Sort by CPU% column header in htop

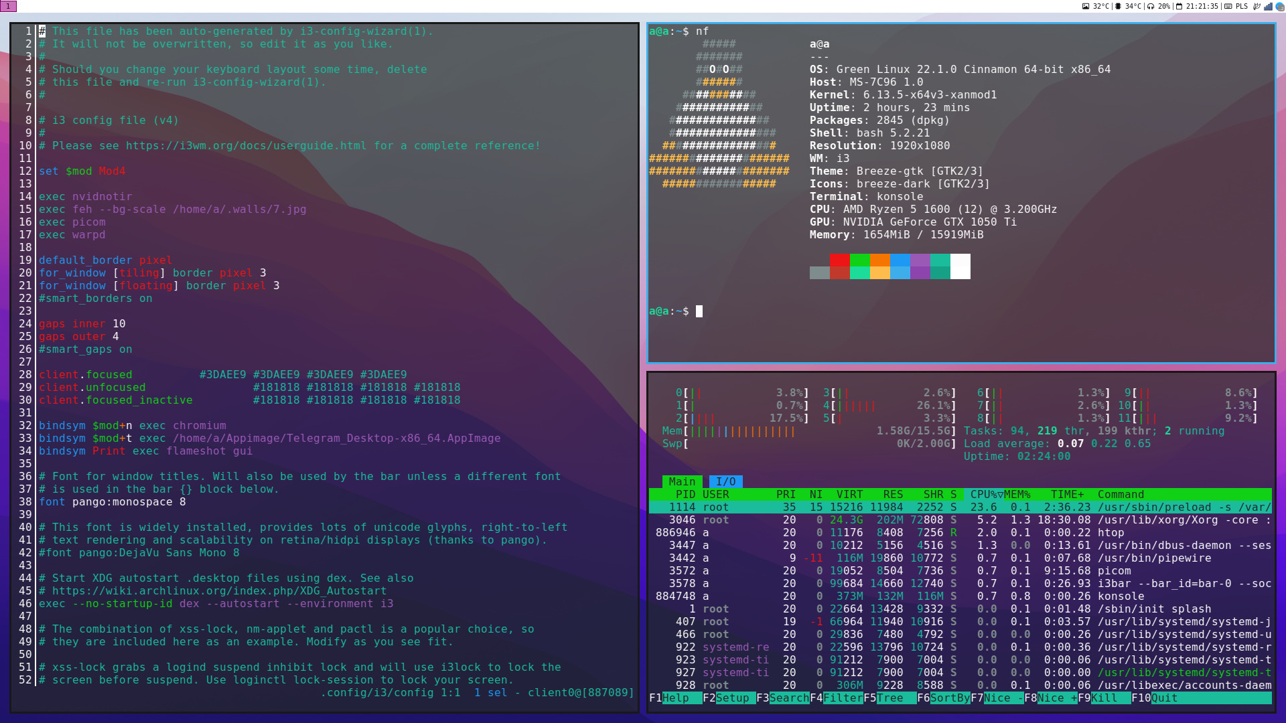(983, 494)
